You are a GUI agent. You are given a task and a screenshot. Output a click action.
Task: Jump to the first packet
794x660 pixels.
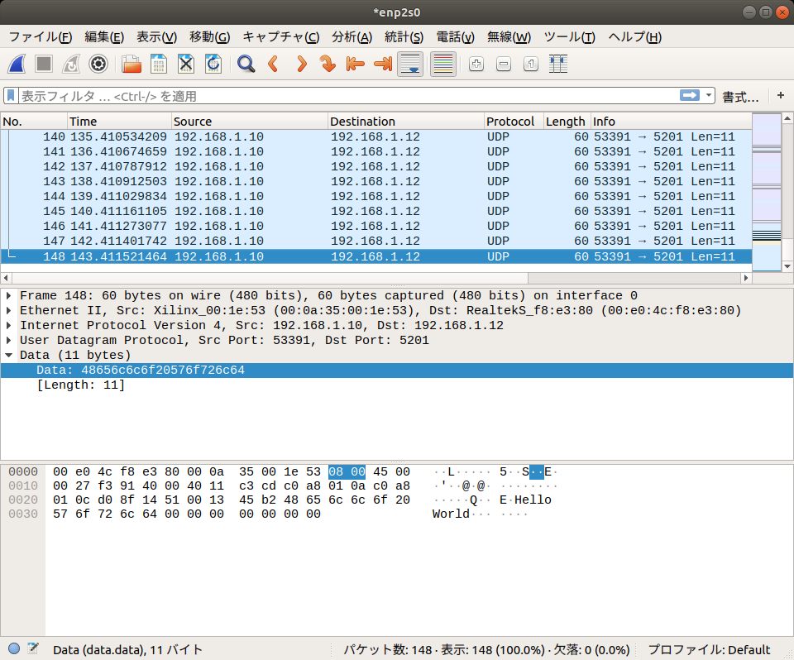click(x=356, y=64)
